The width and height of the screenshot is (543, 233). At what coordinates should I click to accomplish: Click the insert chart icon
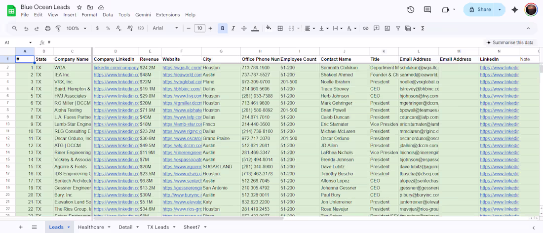(x=387, y=29)
